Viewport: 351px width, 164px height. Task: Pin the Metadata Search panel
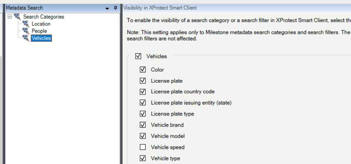tap(115, 8)
